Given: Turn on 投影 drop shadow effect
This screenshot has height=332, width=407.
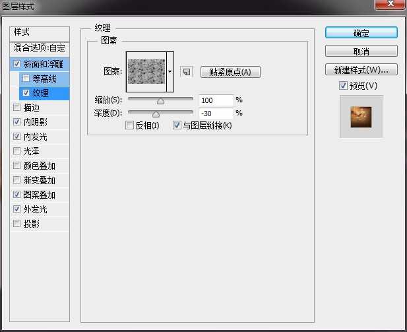Looking at the screenshot, I should [16, 224].
